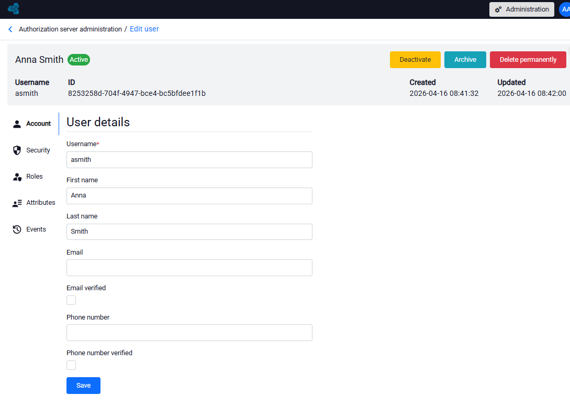Screen dimensions: 570x406
Task: Archive the user Anna Smith
Action: click(465, 60)
